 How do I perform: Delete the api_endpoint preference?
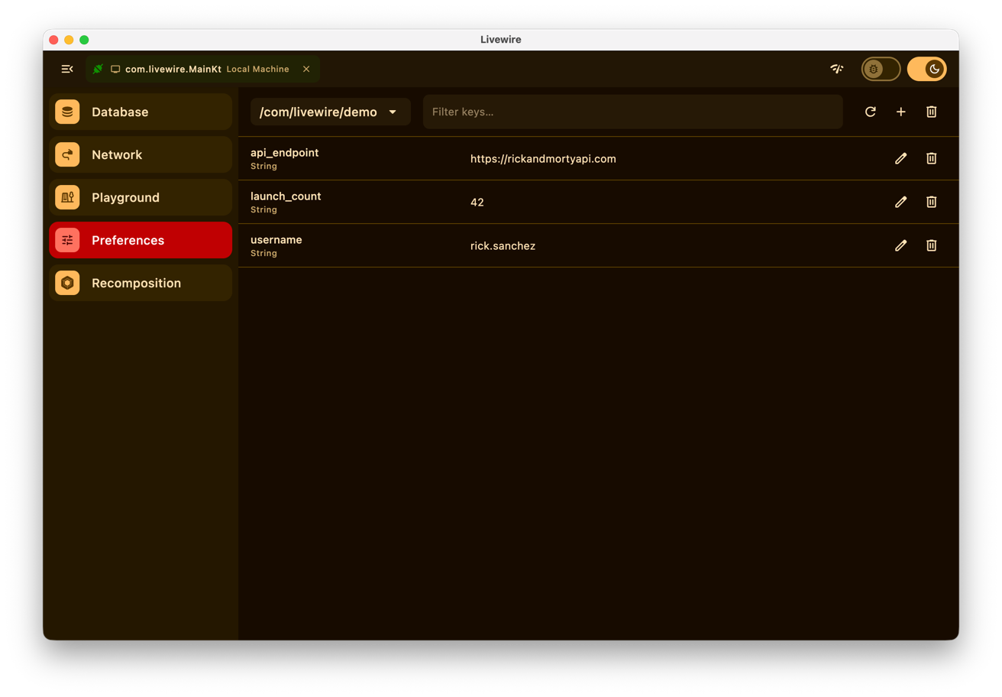932,158
